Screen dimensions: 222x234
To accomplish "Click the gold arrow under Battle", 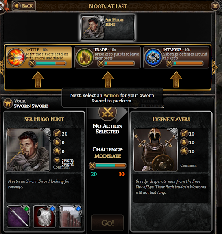I will [38, 79].
